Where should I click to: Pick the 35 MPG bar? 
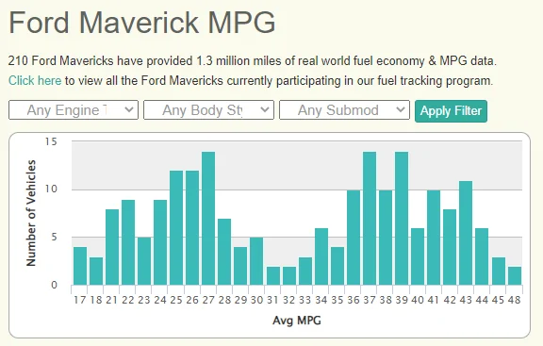[x=337, y=266]
